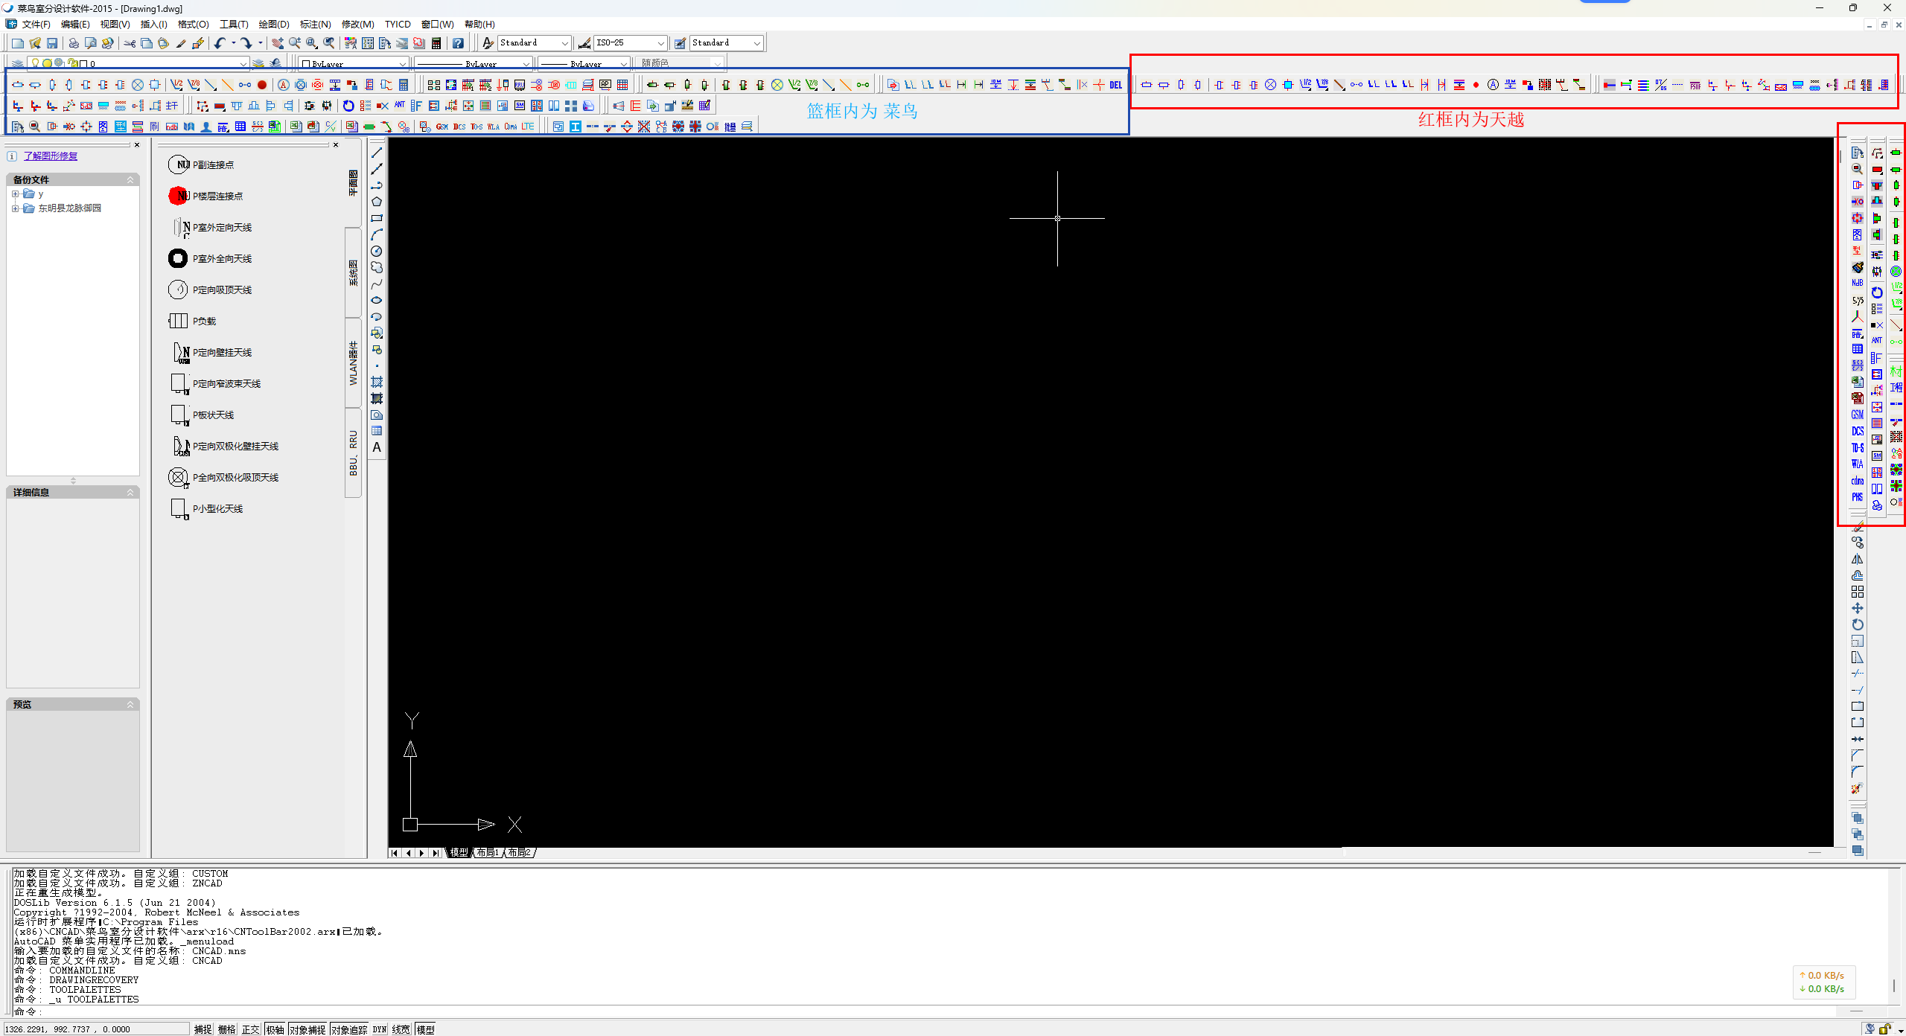
Task: Toggle 正交 ortho mode in the status bar
Action: click(x=251, y=1029)
